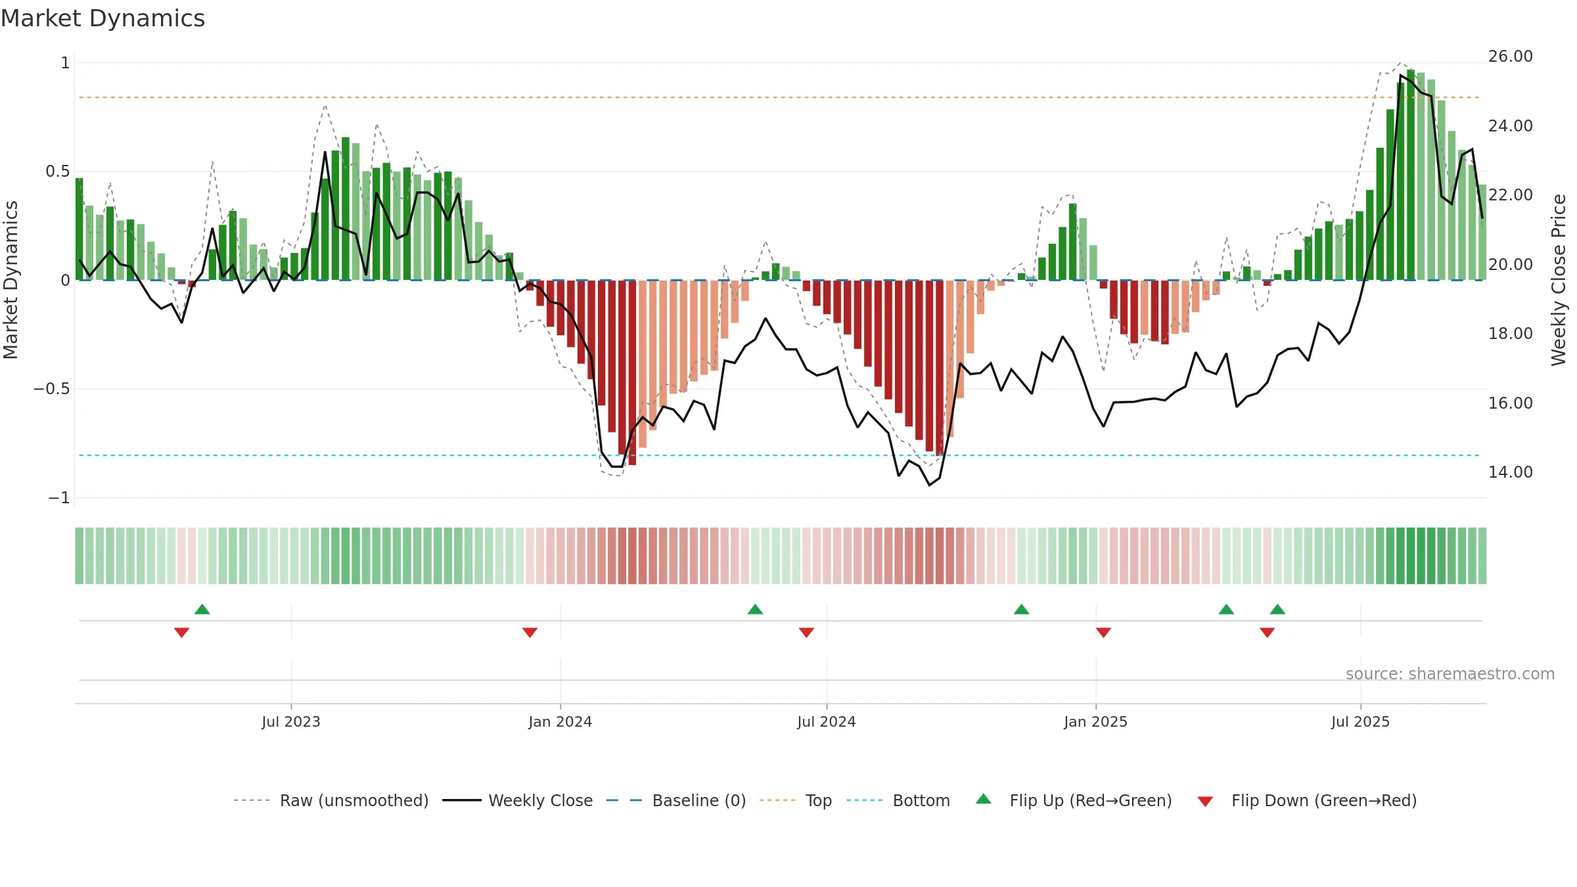Click the last red flip-down marker before Jul 2025
The height and width of the screenshot is (887, 1577).
point(1268,633)
